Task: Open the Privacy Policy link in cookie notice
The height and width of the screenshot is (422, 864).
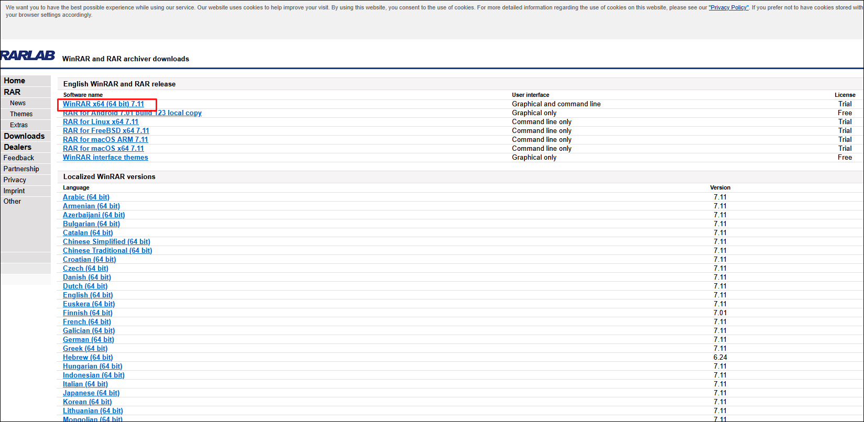Action: (728, 8)
